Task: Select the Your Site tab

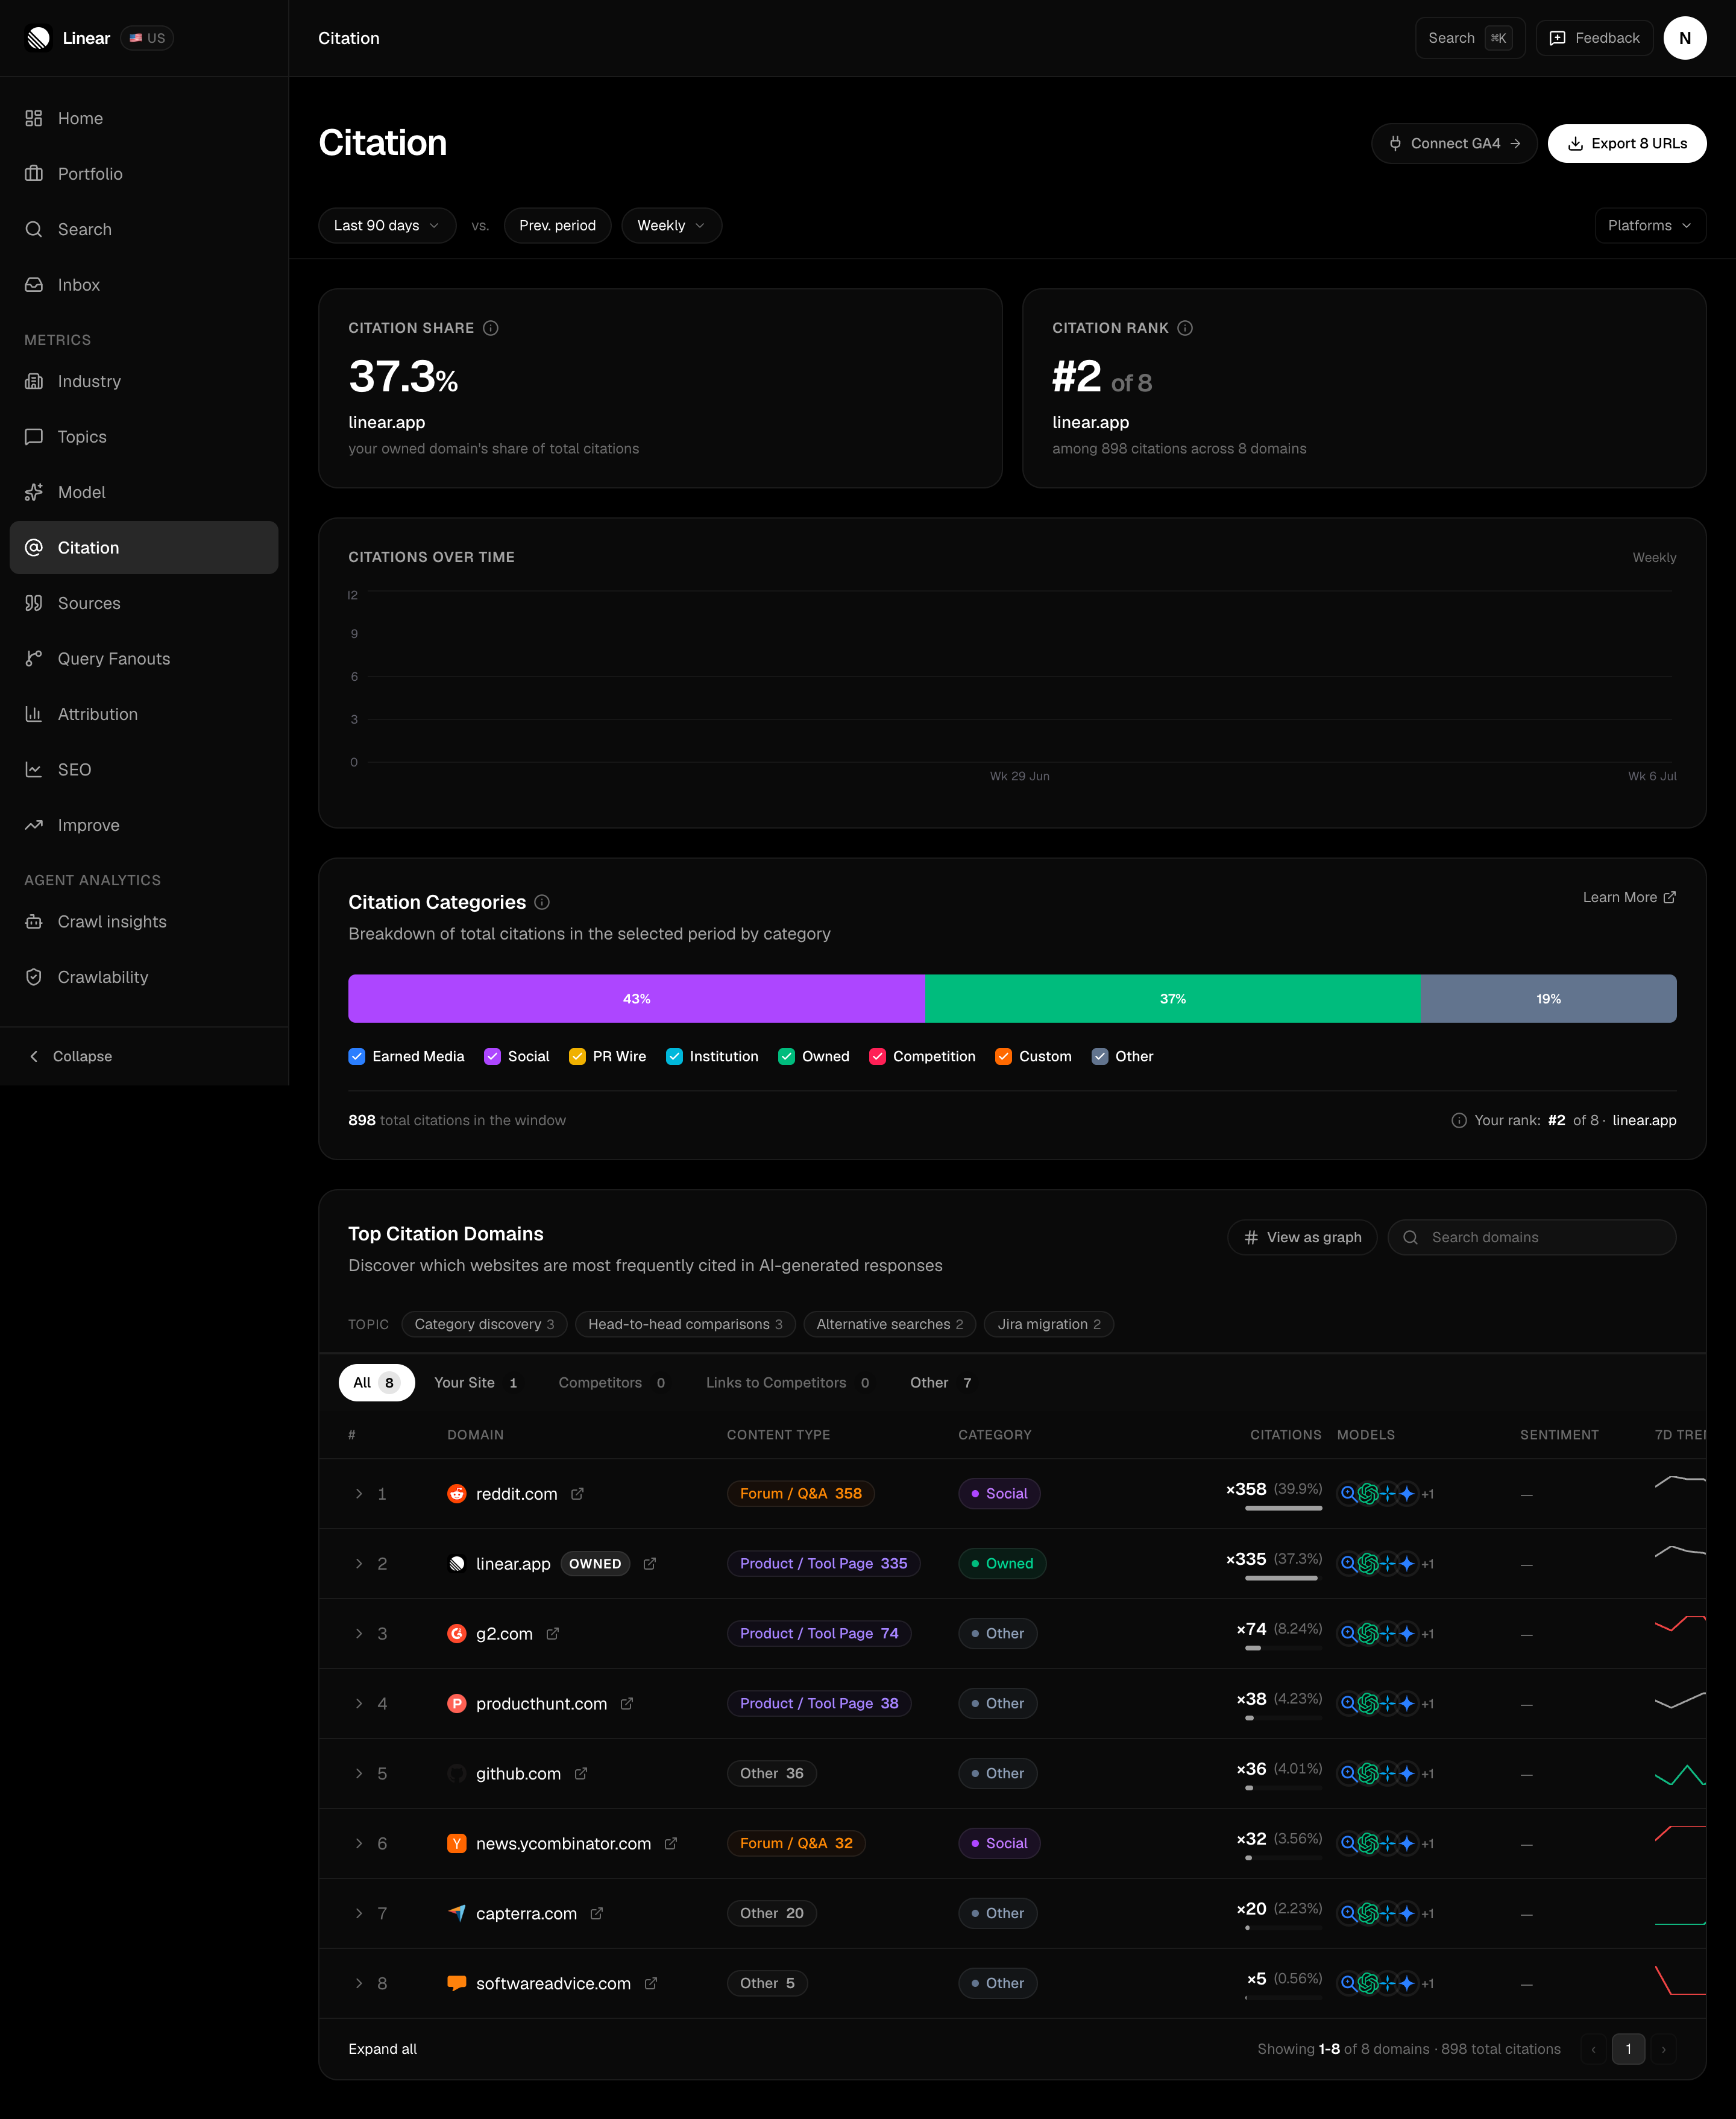Action: [476, 1383]
